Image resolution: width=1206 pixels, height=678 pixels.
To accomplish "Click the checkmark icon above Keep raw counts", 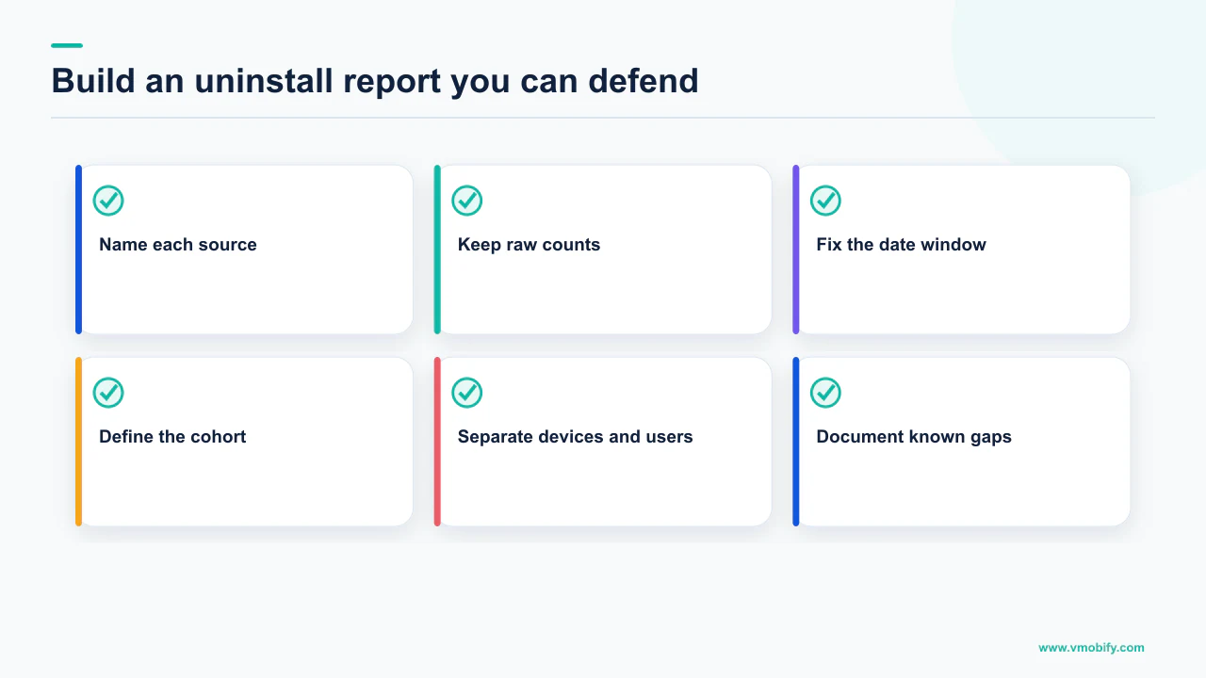I will pyautogui.click(x=467, y=201).
